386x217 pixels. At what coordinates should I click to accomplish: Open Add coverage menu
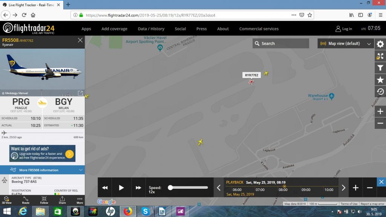pyautogui.click(x=114, y=29)
